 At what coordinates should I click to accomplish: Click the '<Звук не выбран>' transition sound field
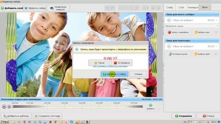click(x=183, y=46)
